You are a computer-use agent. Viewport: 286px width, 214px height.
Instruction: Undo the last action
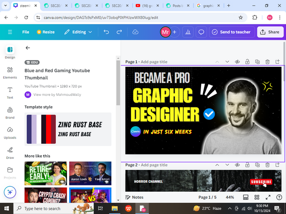point(106,32)
